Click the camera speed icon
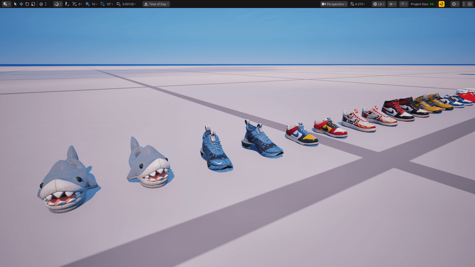Screen dimensions: 475x267 [x=352, y=4]
